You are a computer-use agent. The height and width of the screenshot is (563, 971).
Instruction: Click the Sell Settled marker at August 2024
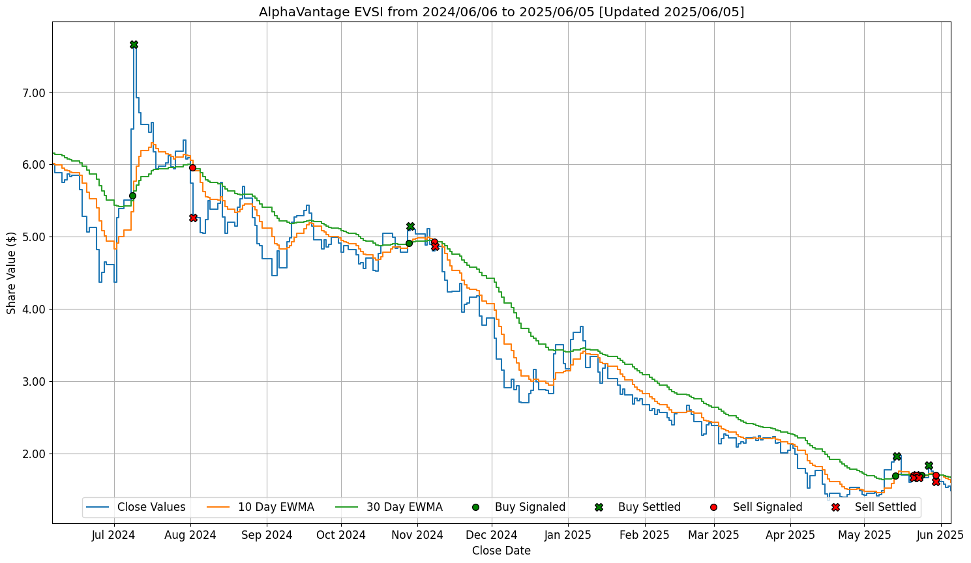click(x=193, y=218)
